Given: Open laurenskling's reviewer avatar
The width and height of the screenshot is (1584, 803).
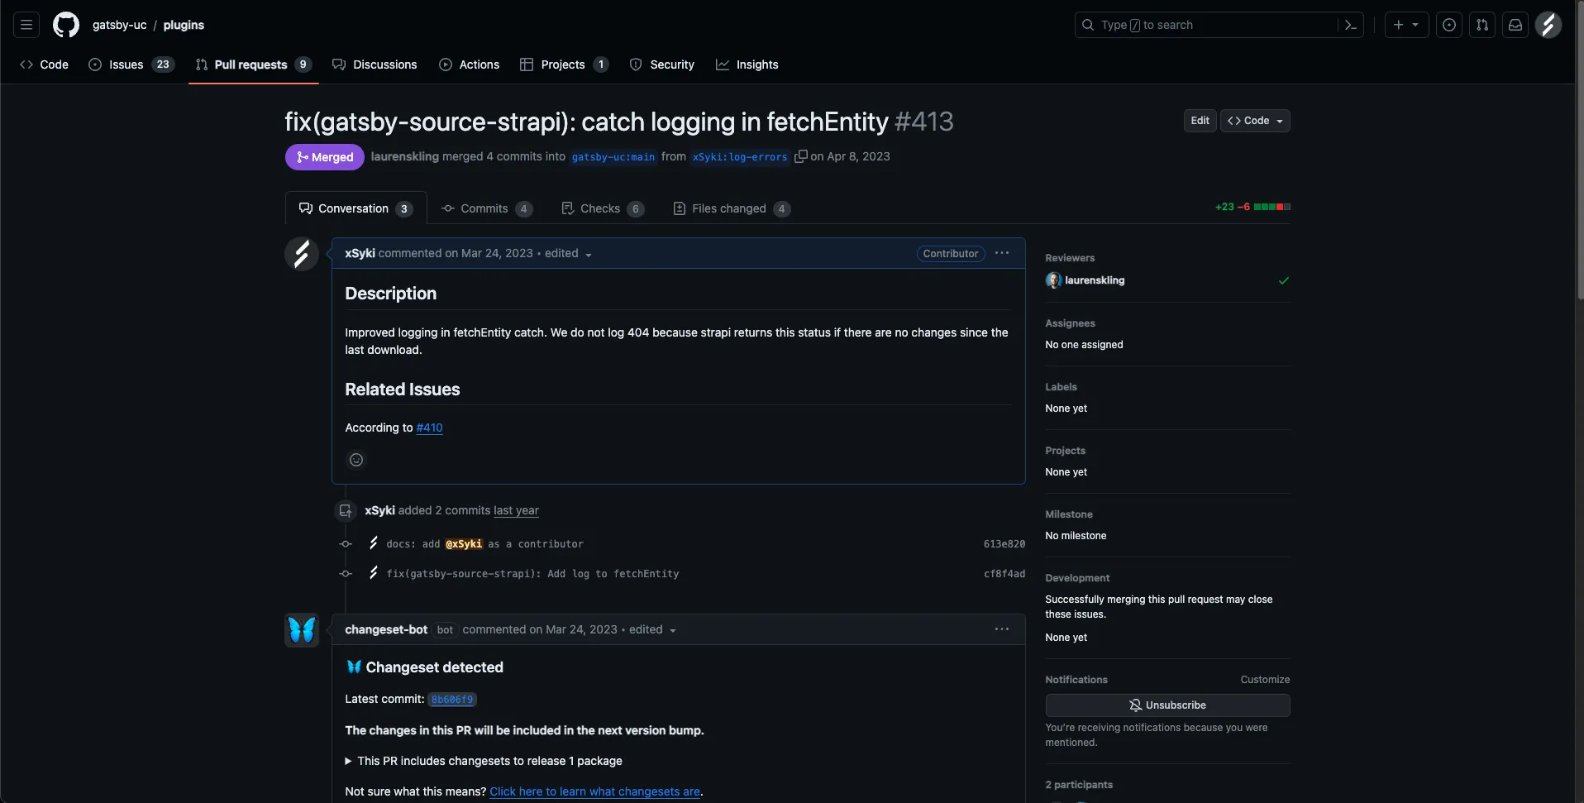Looking at the screenshot, I should (1053, 280).
